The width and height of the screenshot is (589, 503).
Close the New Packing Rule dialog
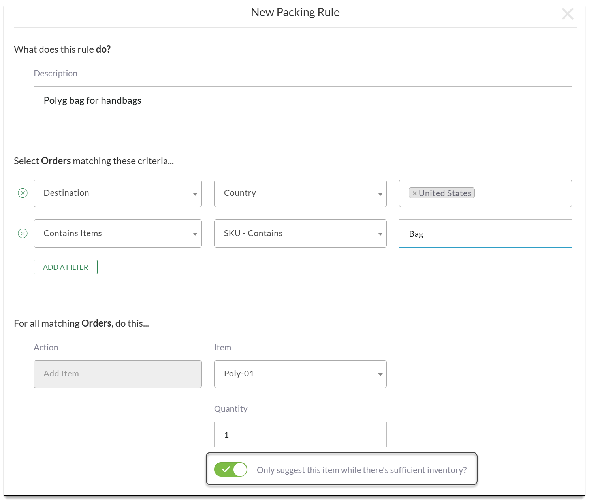(x=567, y=14)
